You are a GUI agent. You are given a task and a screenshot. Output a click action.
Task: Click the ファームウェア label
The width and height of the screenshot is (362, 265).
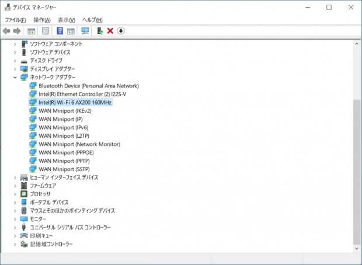pyautogui.click(x=43, y=186)
